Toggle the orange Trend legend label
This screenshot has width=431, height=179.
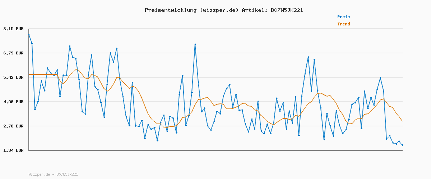click(x=343, y=24)
